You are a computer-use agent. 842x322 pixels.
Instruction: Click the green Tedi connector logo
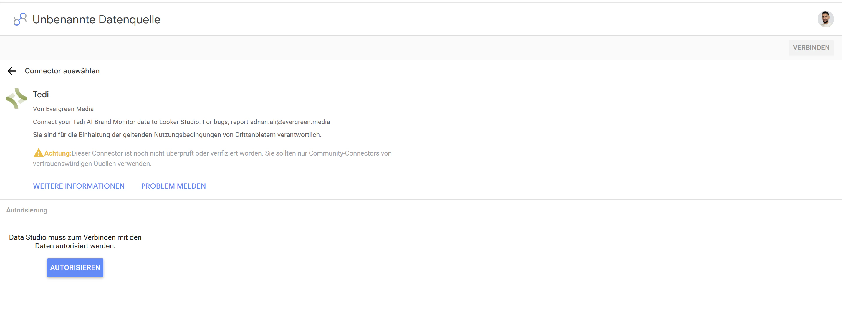point(16,98)
